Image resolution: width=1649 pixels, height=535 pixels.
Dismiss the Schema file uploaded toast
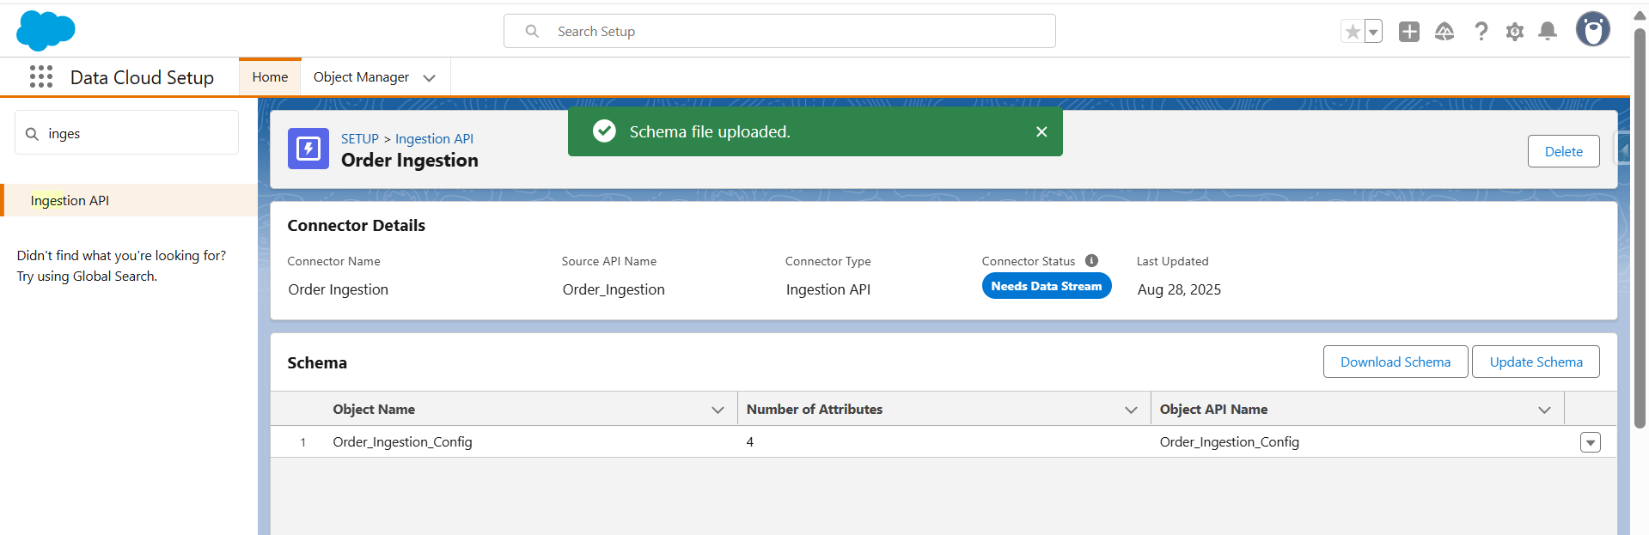1041,131
